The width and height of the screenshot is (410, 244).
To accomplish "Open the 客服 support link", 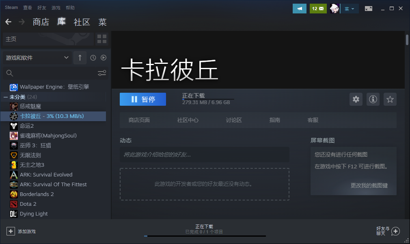I will [x=313, y=120].
